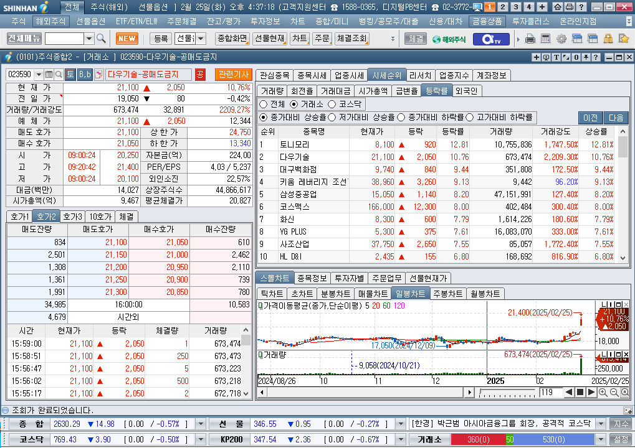Click chart zoom in magnifier icon

[x=603, y=392]
